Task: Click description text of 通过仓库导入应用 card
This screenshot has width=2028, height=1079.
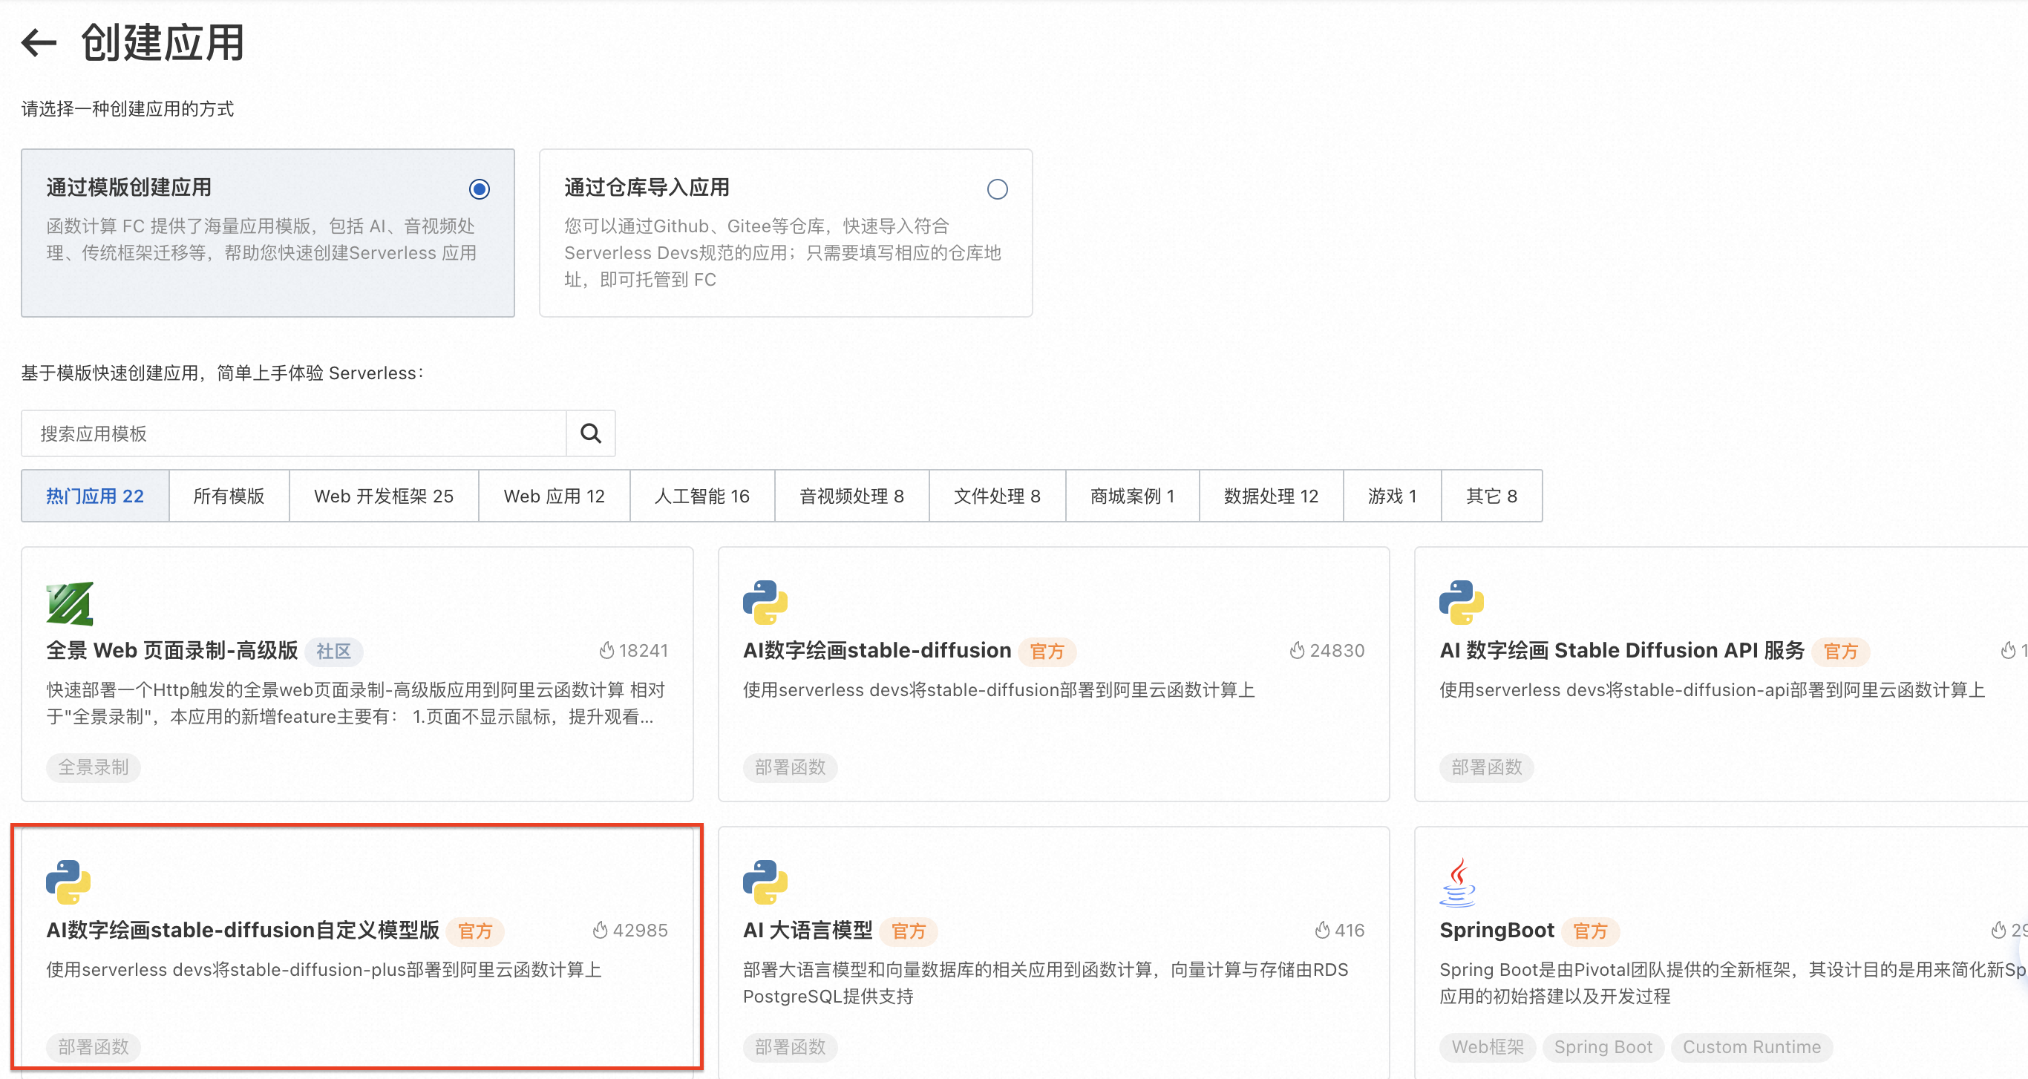Action: (782, 252)
